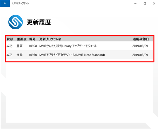
Task: Click the 適用確認日 column header
Action: [x=141, y=39]
